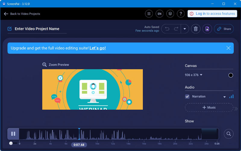Click the Show section heading
The height and width of the screenshot is (151, 241).
click(189, 121)
